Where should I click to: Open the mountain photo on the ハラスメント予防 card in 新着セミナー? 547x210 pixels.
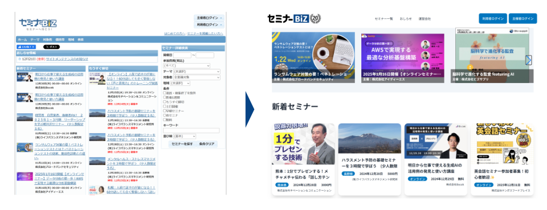pyautogui.click(x=369, y=138)
